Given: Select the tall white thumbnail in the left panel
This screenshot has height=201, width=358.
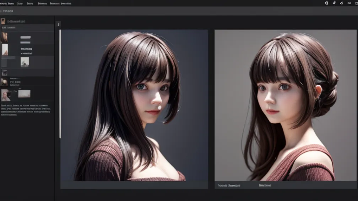Looking at the screenshot, I should click(5, 50).
